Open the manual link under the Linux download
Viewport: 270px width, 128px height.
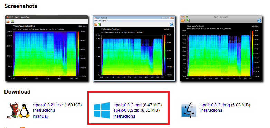[40, 116]
